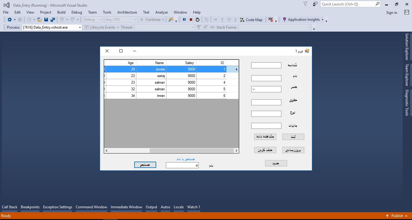Click the horizontal scrollbar of the data grid
The width and height of the screenshot is (412, 220).
191,150
